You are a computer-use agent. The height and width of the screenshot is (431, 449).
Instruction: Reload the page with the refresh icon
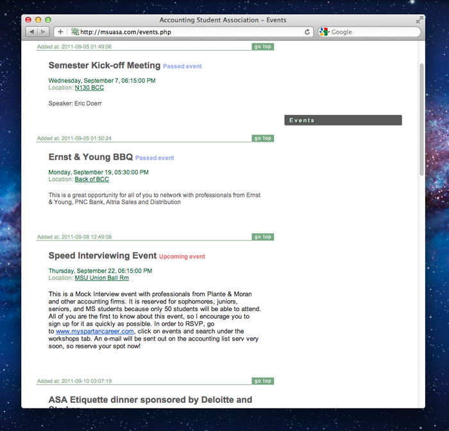tap(307, 32)
